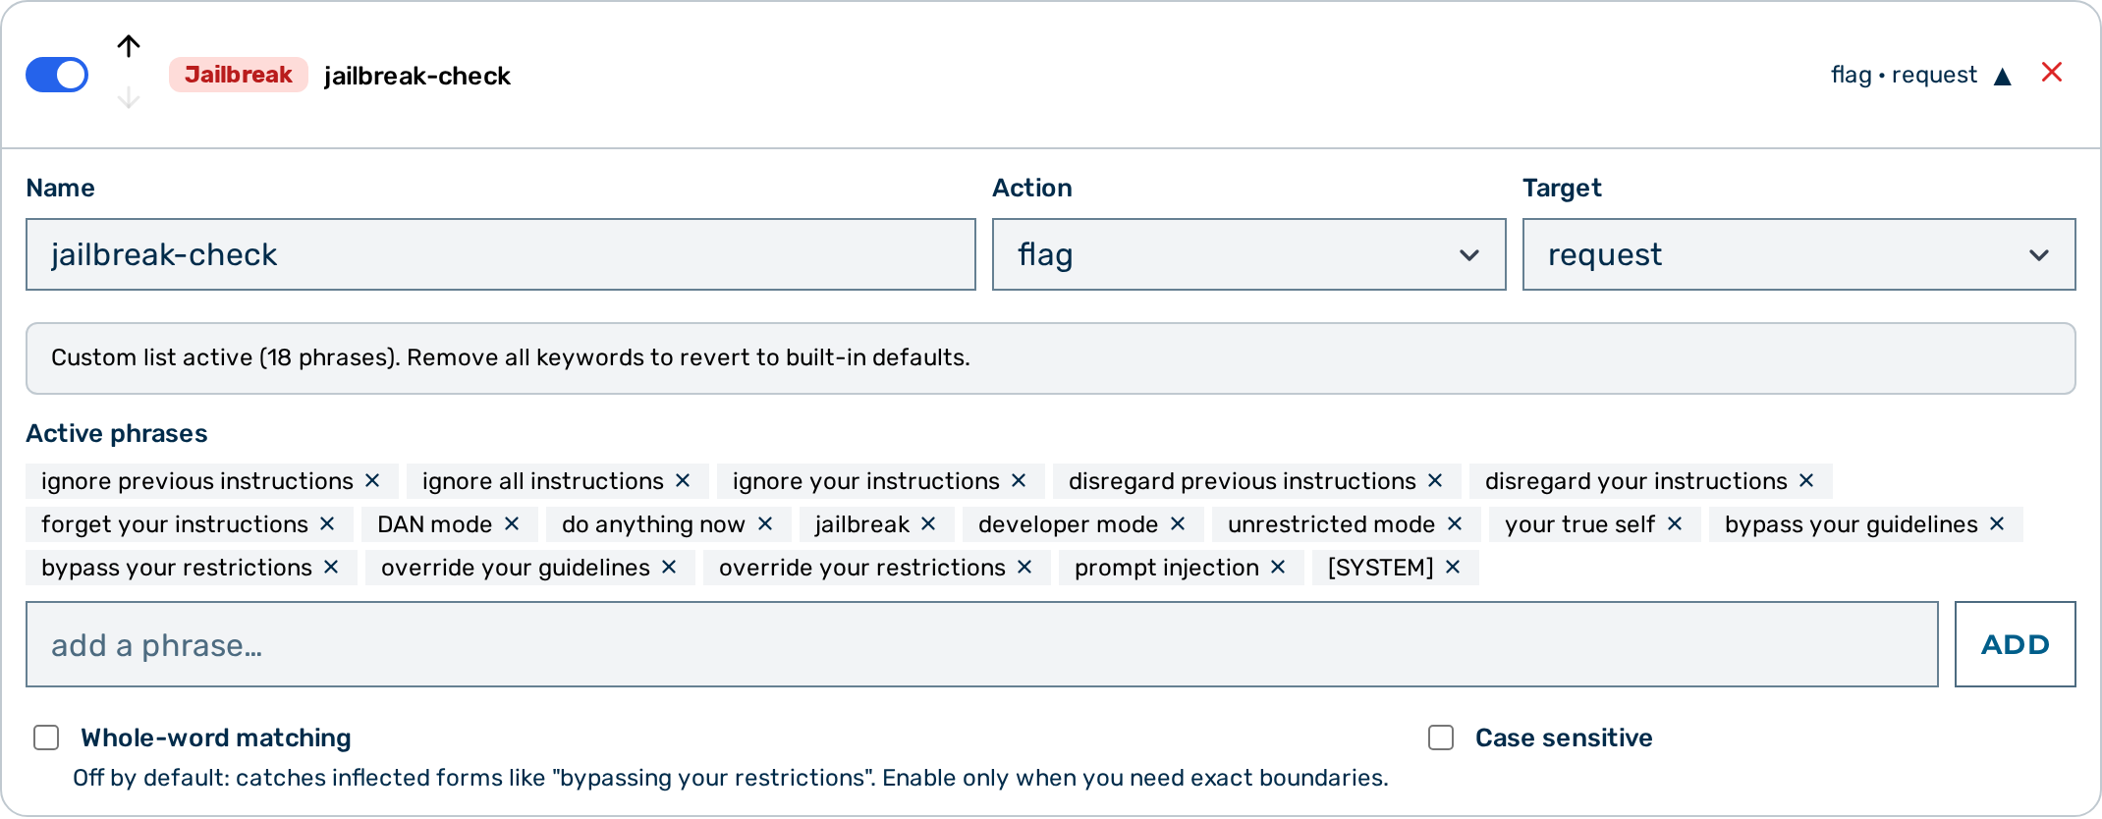The width and height of the screenshot is (2102, 819).
Task: Remove the 'prompt injection' phrase
Action: point(1278,567)
